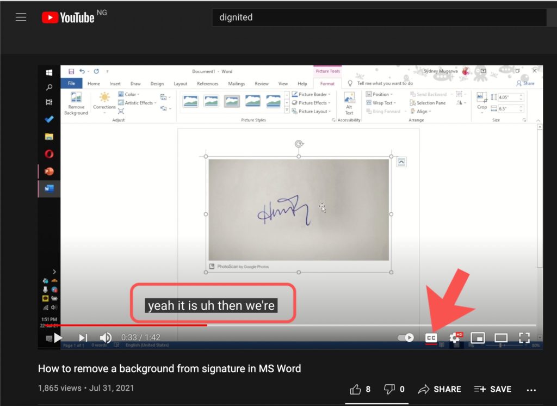Viewport: 557px width, 406px height.
Task: Open Windows search magnifier icon
Action: coord(49,88)
